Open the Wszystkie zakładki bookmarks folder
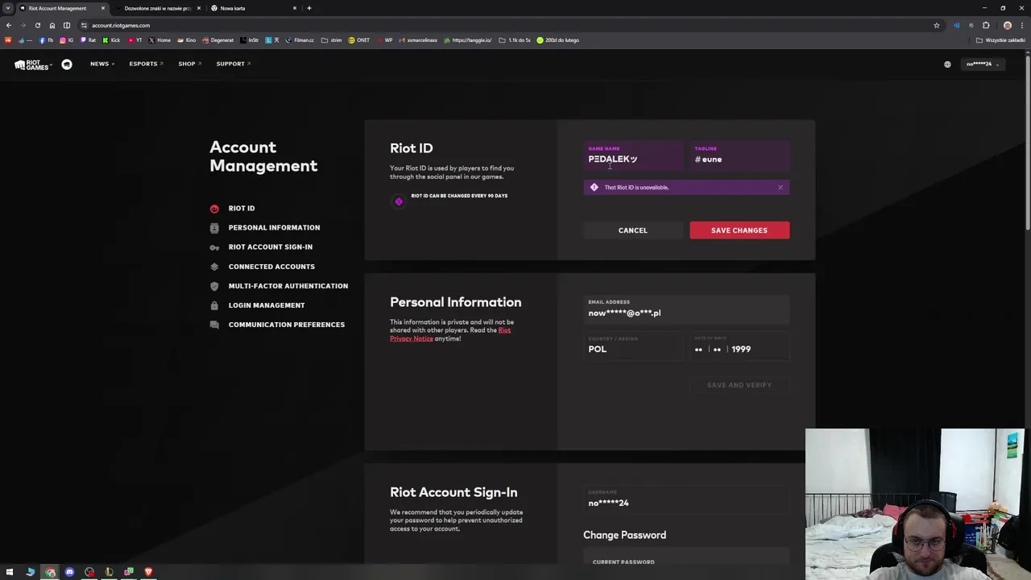1031x580 pixels. pyautogui.click(x=1001, y=40)
